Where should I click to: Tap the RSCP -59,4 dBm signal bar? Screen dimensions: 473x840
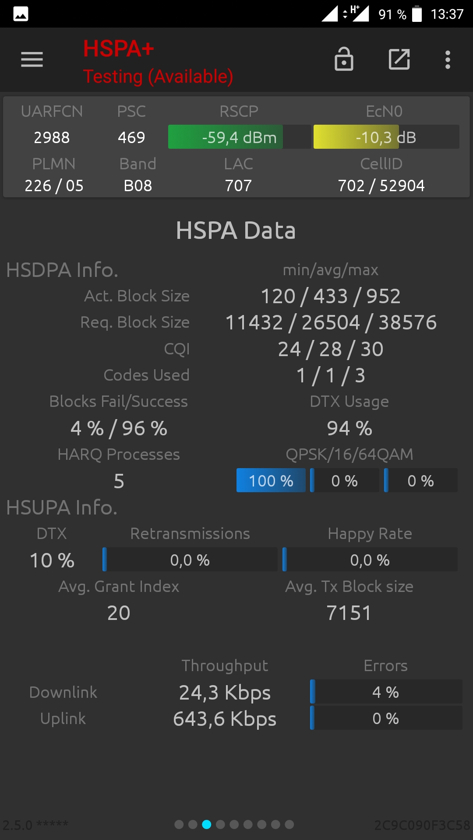[240, 137]
